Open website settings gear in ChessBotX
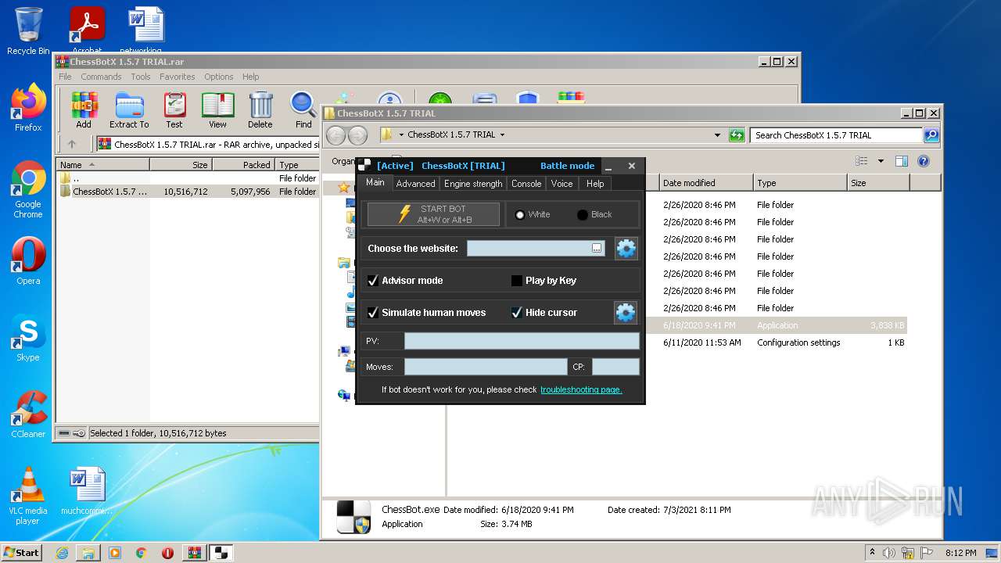This screenshot has height=563, width=1001. click(x=626, y=249)
